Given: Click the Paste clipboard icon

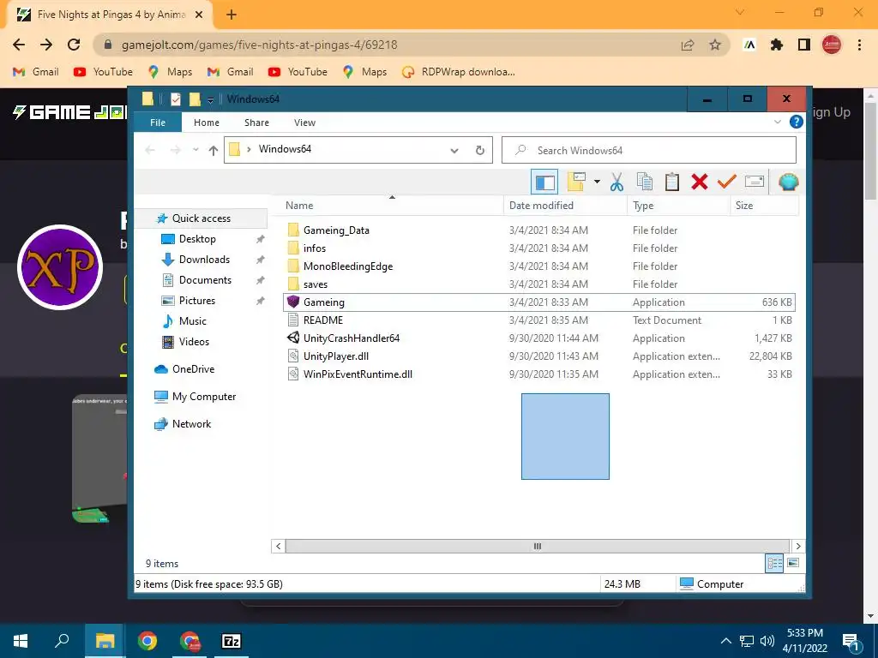Looking at the screenshot, I should point(672,182).
